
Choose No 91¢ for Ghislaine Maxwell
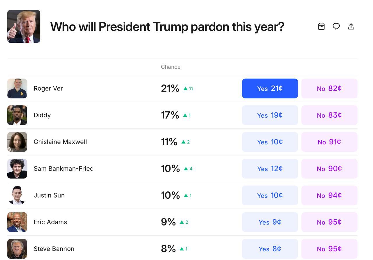pos(329,142)
